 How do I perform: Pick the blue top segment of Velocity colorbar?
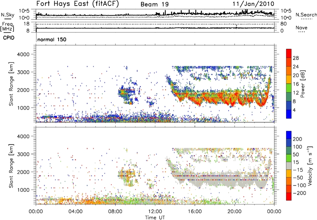[x=289, y=135]
